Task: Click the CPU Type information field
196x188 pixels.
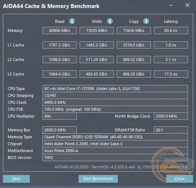Action: click(115, 89)
